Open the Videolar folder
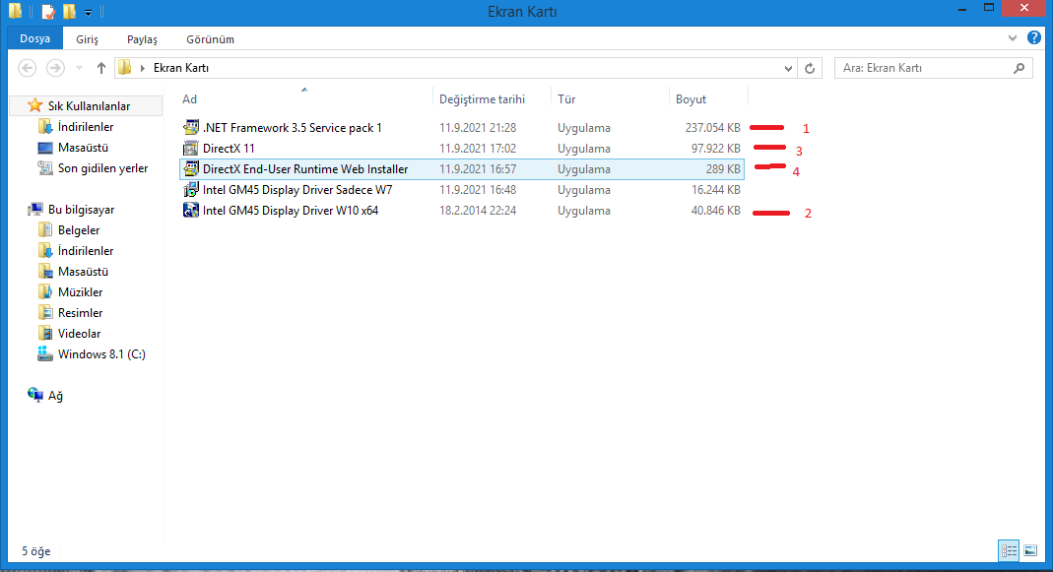The width and height of the screenshot is (1053, 572). (79, 334)
